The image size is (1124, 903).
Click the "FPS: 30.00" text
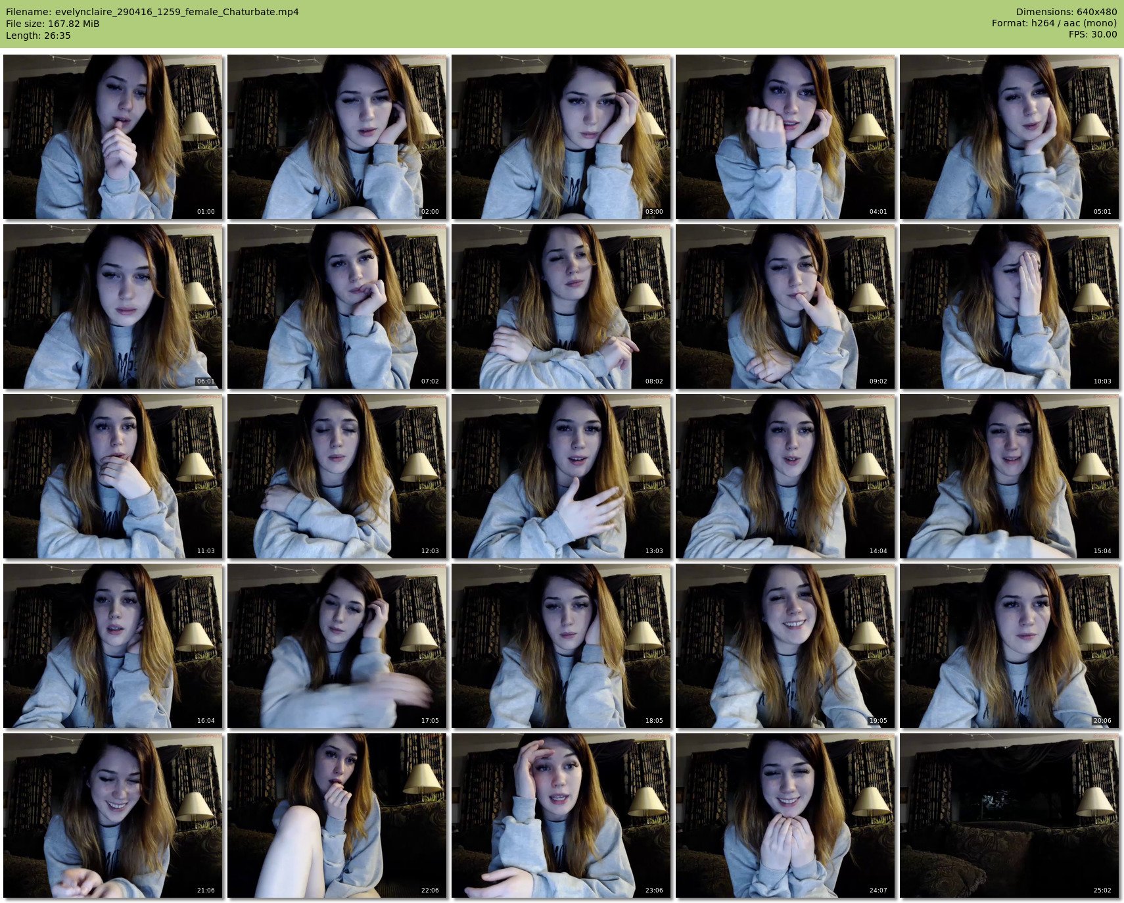click(x=1092, y=35)
